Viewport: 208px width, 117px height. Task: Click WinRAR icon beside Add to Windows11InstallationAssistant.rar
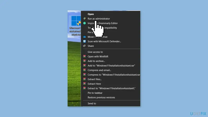pos(84,65)
